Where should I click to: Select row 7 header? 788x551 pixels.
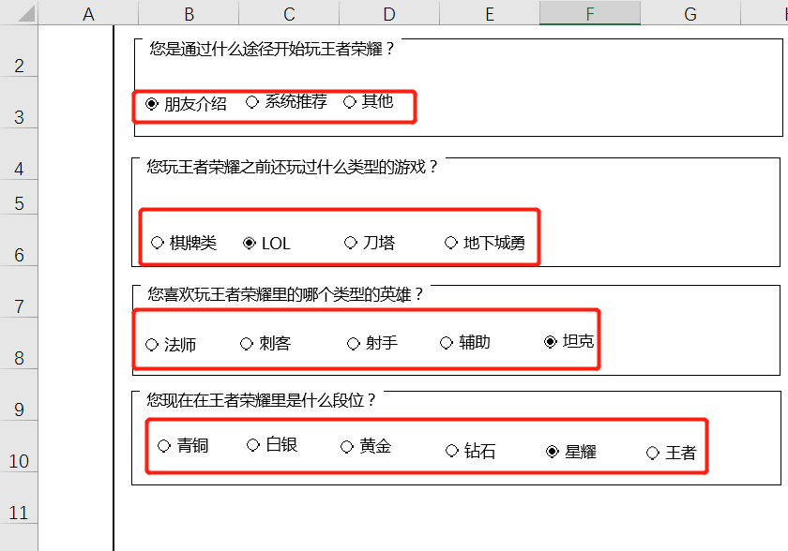click(x=19, y=291)
